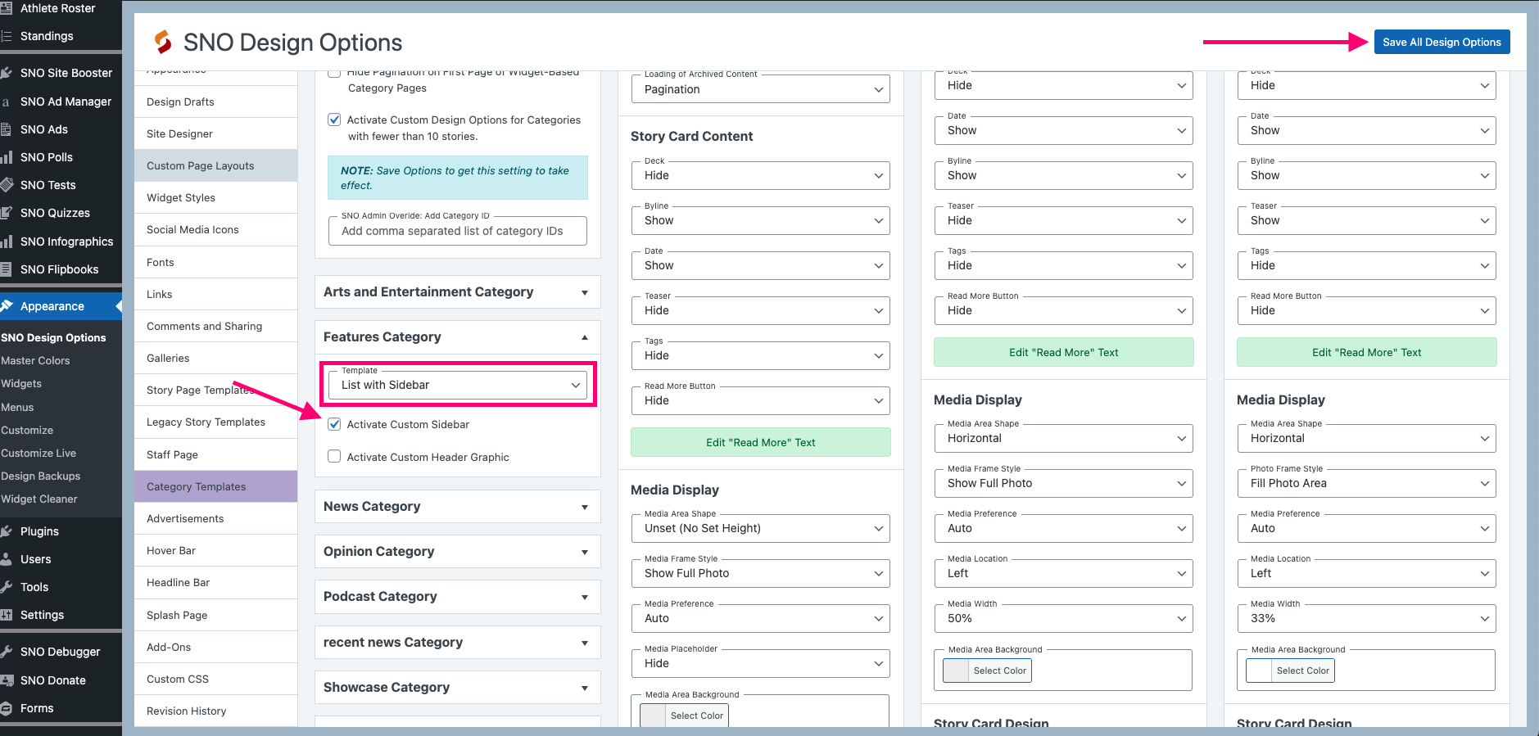1539x736 pixels.
Task: Open the Site Designer tab
Action: [x=216, y=133]
